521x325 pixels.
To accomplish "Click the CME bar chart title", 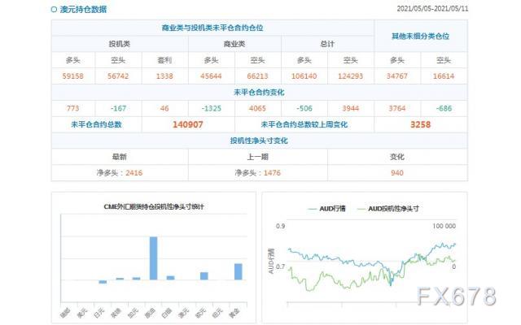I will click(154, 206).
